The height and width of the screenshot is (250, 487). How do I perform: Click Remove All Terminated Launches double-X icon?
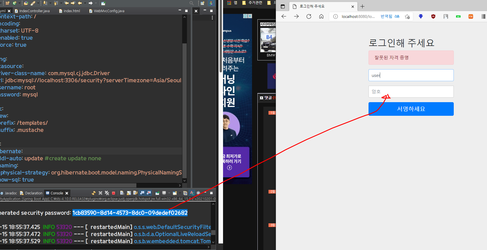(107, 193)
